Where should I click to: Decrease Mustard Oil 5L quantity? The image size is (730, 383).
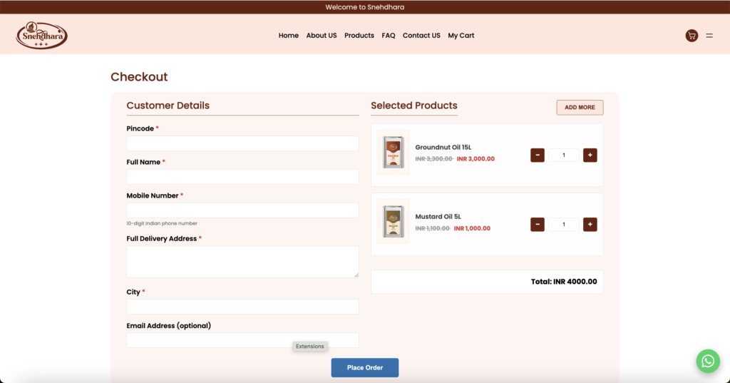(538, 225)
